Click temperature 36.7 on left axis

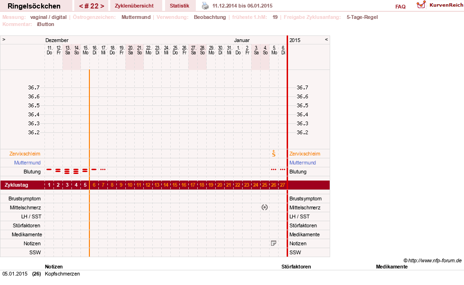(34, 87)
